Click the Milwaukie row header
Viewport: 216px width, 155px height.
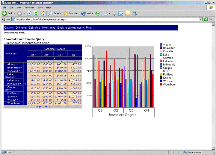[13, 84]
